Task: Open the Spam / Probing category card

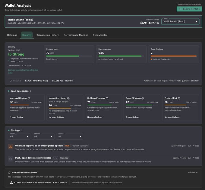Action: 142,108
